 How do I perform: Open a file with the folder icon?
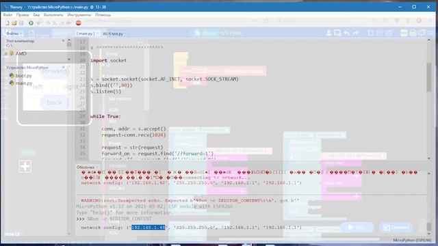click(14, 23)
